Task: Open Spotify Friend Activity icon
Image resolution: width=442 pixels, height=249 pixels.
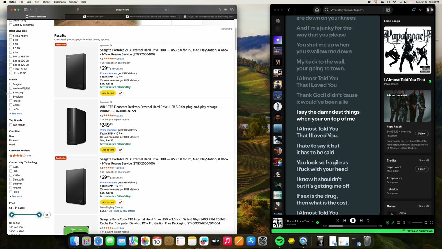Action: click(420, 10)
